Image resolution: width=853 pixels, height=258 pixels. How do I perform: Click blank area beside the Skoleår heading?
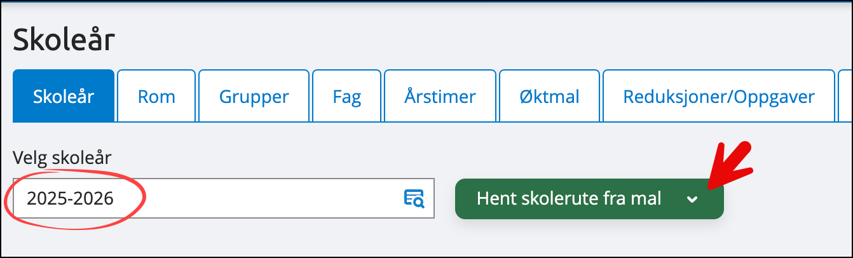coord(445,40)
